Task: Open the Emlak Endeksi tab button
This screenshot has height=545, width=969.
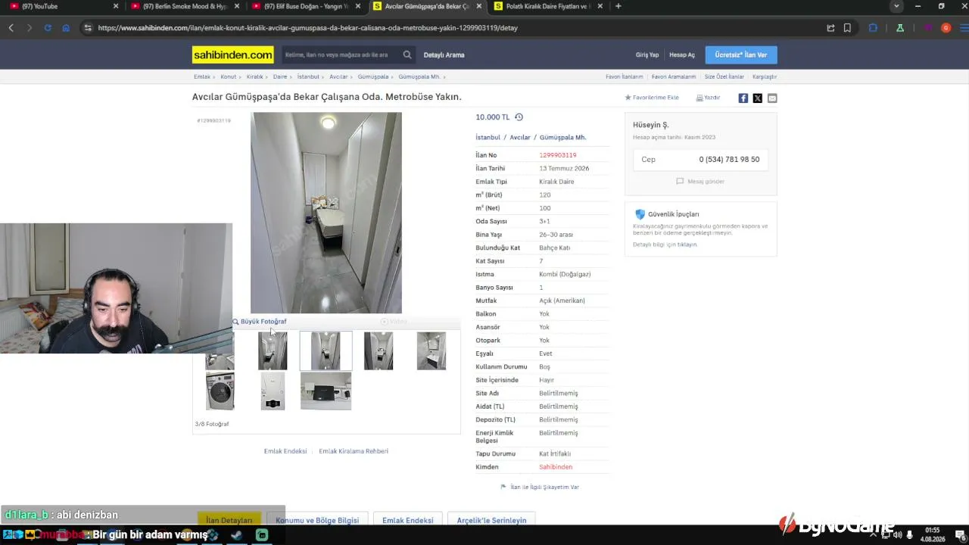Action: click(408, 520)
